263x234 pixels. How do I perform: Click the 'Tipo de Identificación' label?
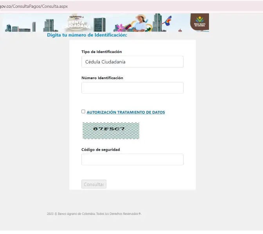pyautogui.click(x=102, y=52)
